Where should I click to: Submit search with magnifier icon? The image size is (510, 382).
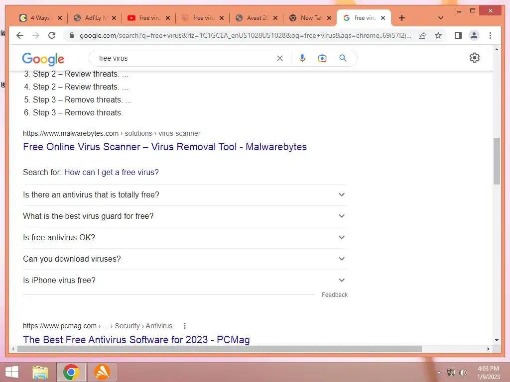point(343,58)
